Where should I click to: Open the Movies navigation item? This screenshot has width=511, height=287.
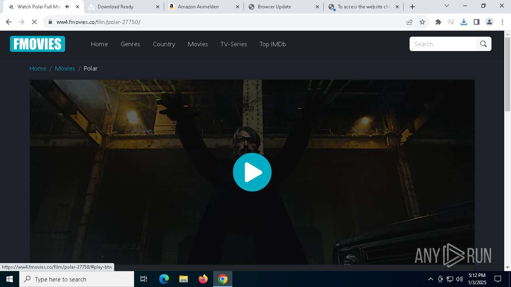click(x=198, y=44)
